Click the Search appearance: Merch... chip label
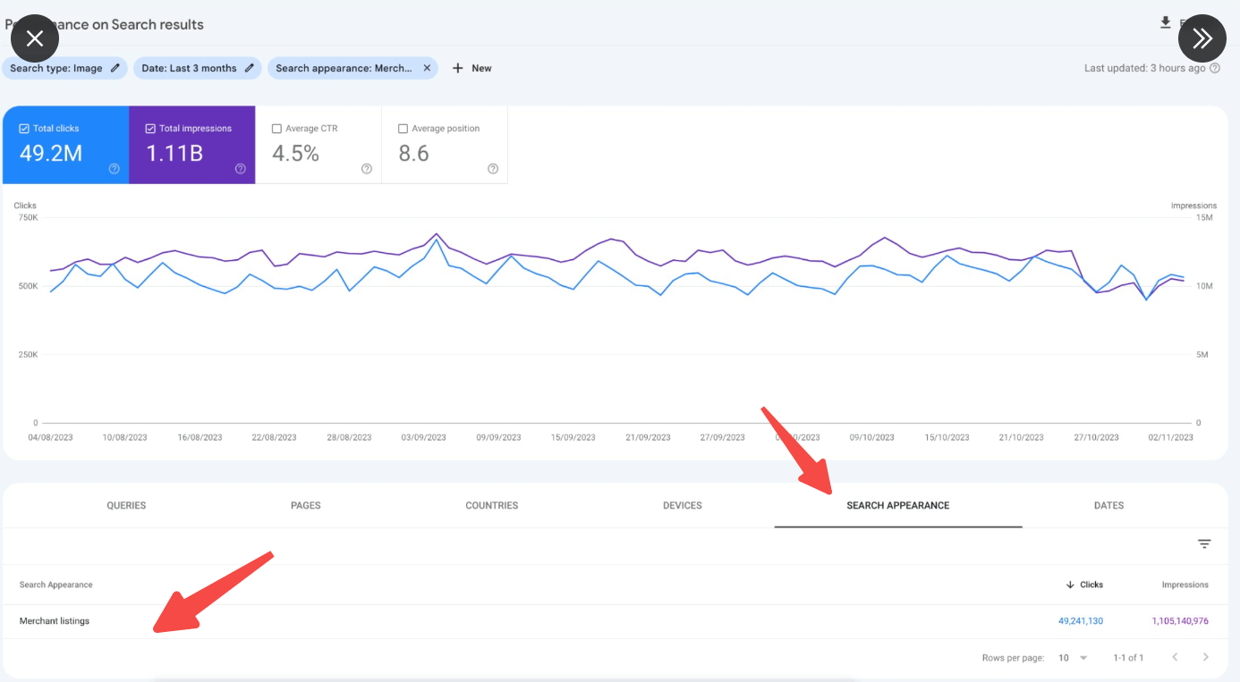This screenshot has width=1240, height=682. click(x=344, y=68)
